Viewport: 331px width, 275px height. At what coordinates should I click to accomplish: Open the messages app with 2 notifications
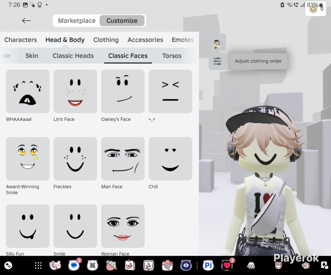74,266
